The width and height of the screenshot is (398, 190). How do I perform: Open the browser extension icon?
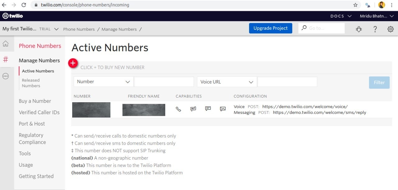point(368,5)
